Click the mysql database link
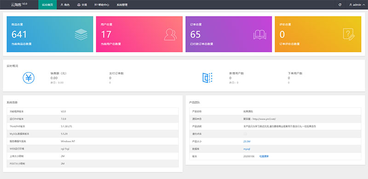 247,149
